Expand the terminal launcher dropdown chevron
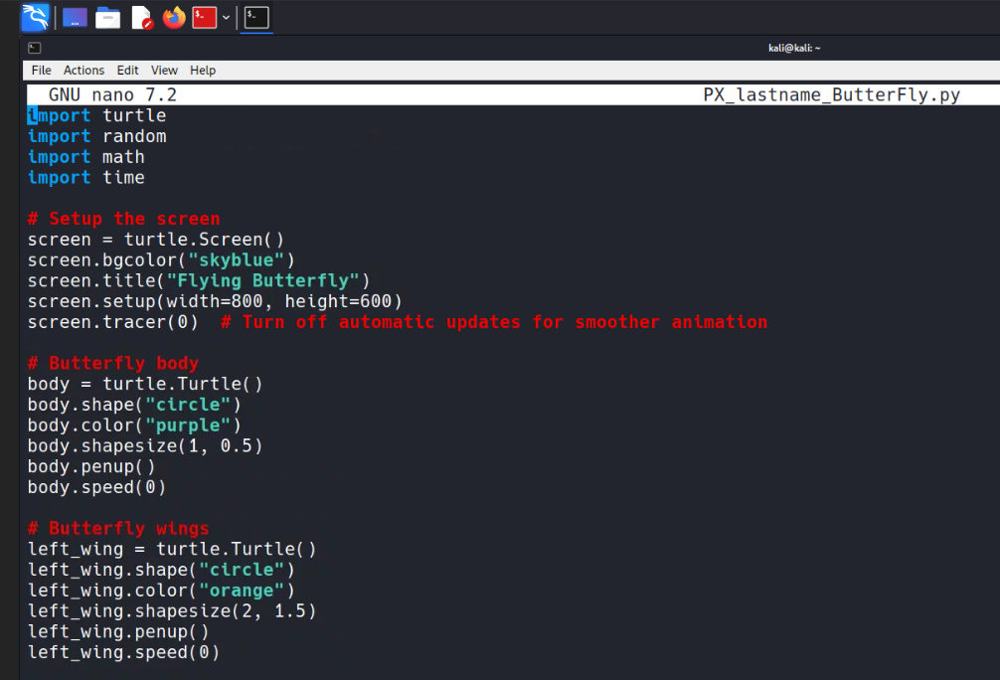Viewport: 1000px width, 680px height. pyautogui.click(x=226, y=17)
